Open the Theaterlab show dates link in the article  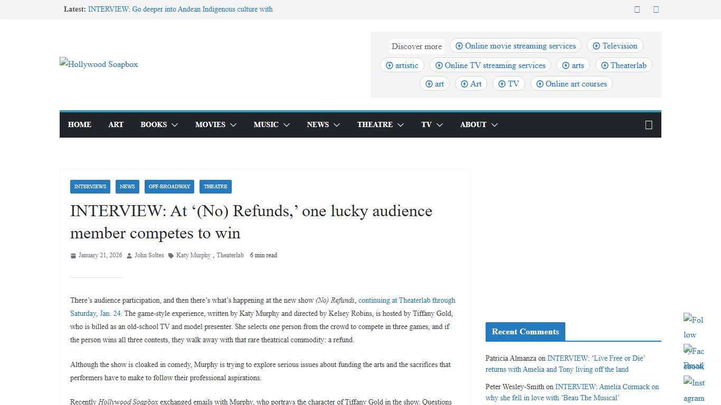click(406, 300)
